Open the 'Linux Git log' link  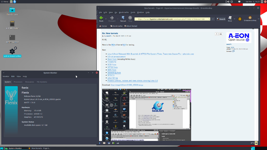point(113,78)
